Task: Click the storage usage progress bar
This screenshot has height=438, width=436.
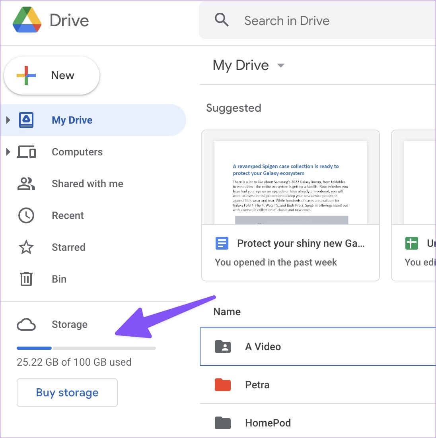Action: [86, 348]
